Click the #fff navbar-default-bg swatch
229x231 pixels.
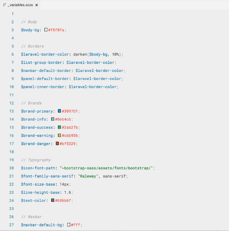coord(69,225)
